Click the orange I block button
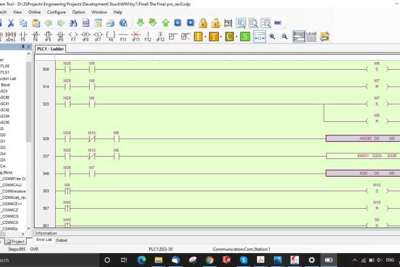The height and width of the screenshot is (267, 400). 198,36
